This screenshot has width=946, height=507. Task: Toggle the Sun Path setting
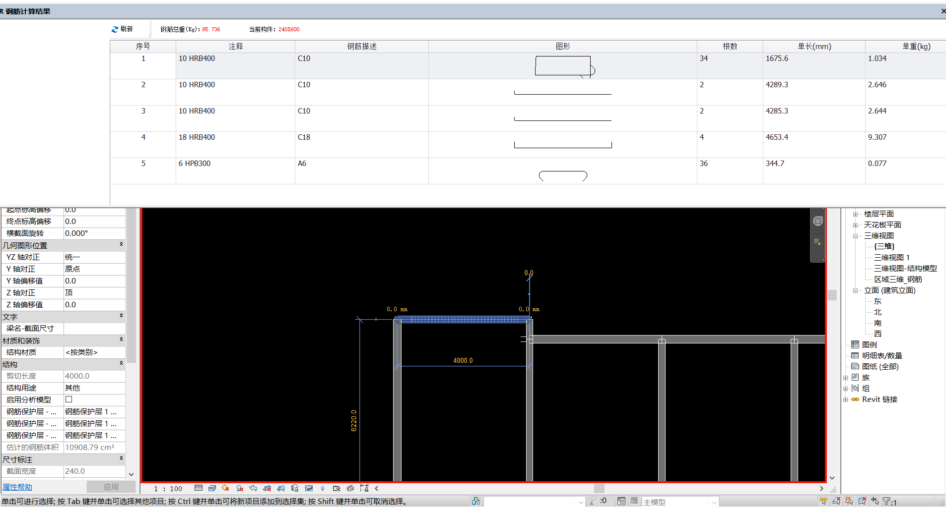pyautogui.click(x=225, y=488)
